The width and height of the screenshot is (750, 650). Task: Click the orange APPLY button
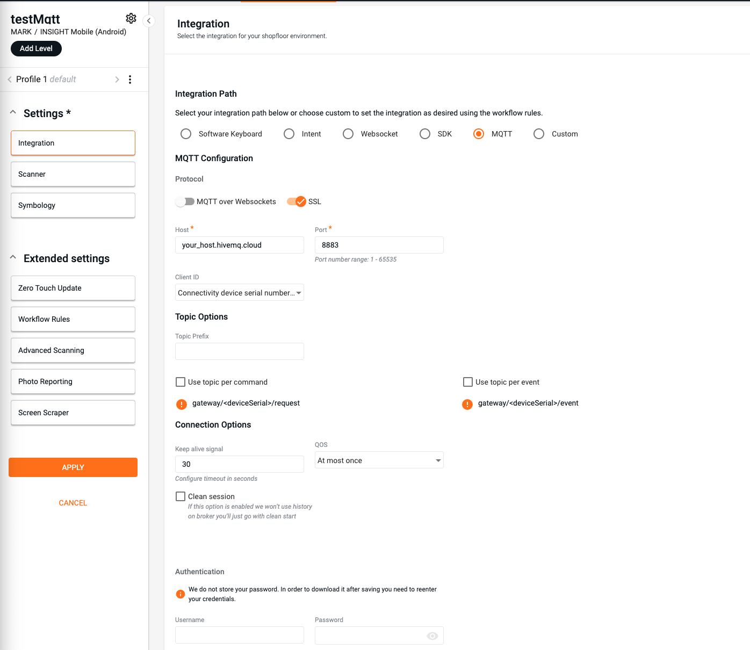coord(73,467)
